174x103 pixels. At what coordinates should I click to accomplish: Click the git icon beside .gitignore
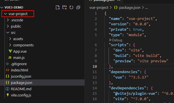(x=7, y=64)
